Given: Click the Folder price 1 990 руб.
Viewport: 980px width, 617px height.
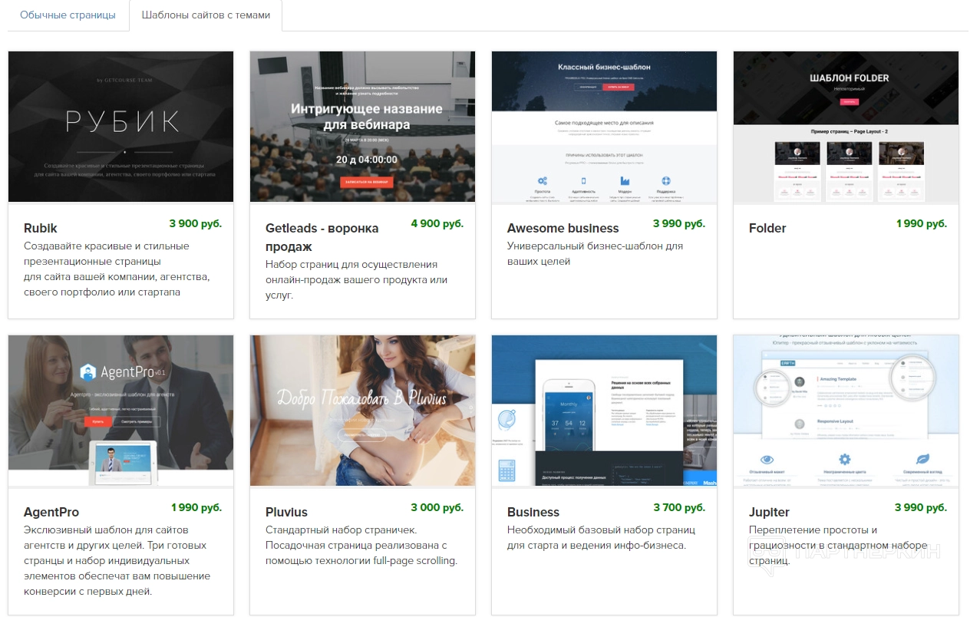Looking at the screenshot, I should tap(922, 223).
